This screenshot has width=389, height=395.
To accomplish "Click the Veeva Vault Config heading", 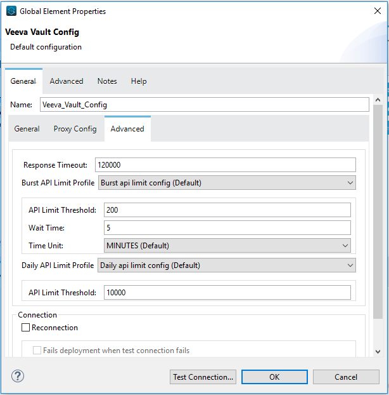I will click(42, 32).
